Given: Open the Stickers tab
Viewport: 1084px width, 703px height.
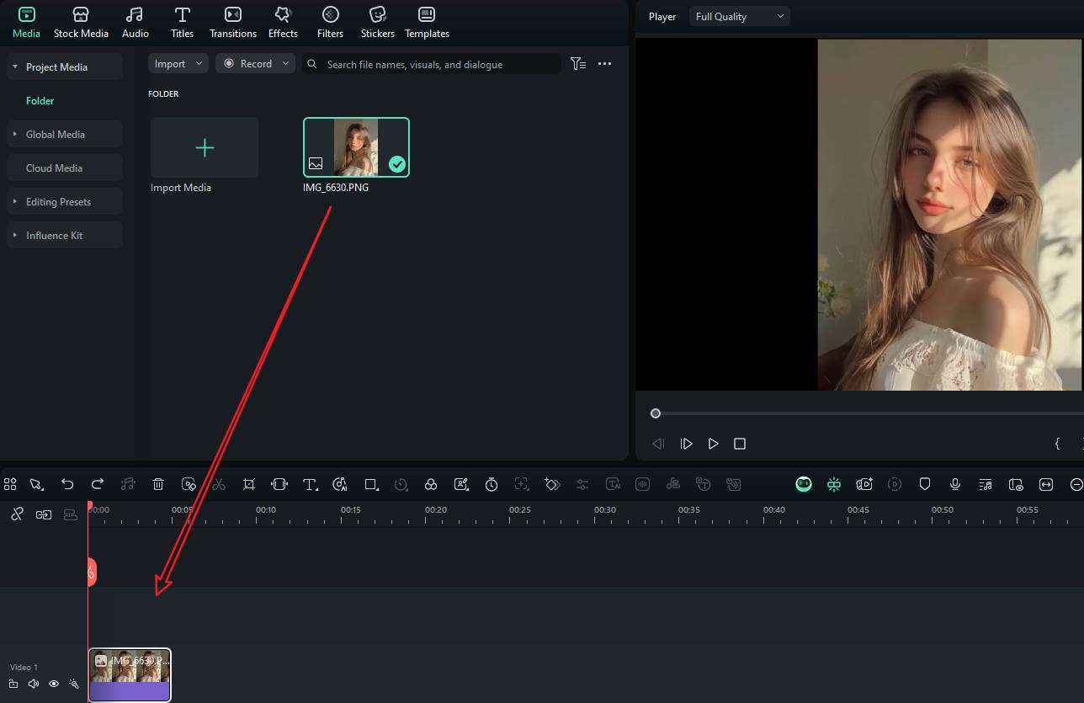Looking at the screenshot, I should tap(378, 23).
